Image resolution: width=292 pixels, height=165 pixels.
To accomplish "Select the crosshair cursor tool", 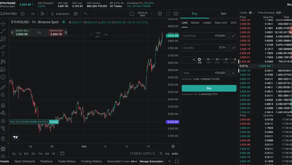I will point(3,24).
